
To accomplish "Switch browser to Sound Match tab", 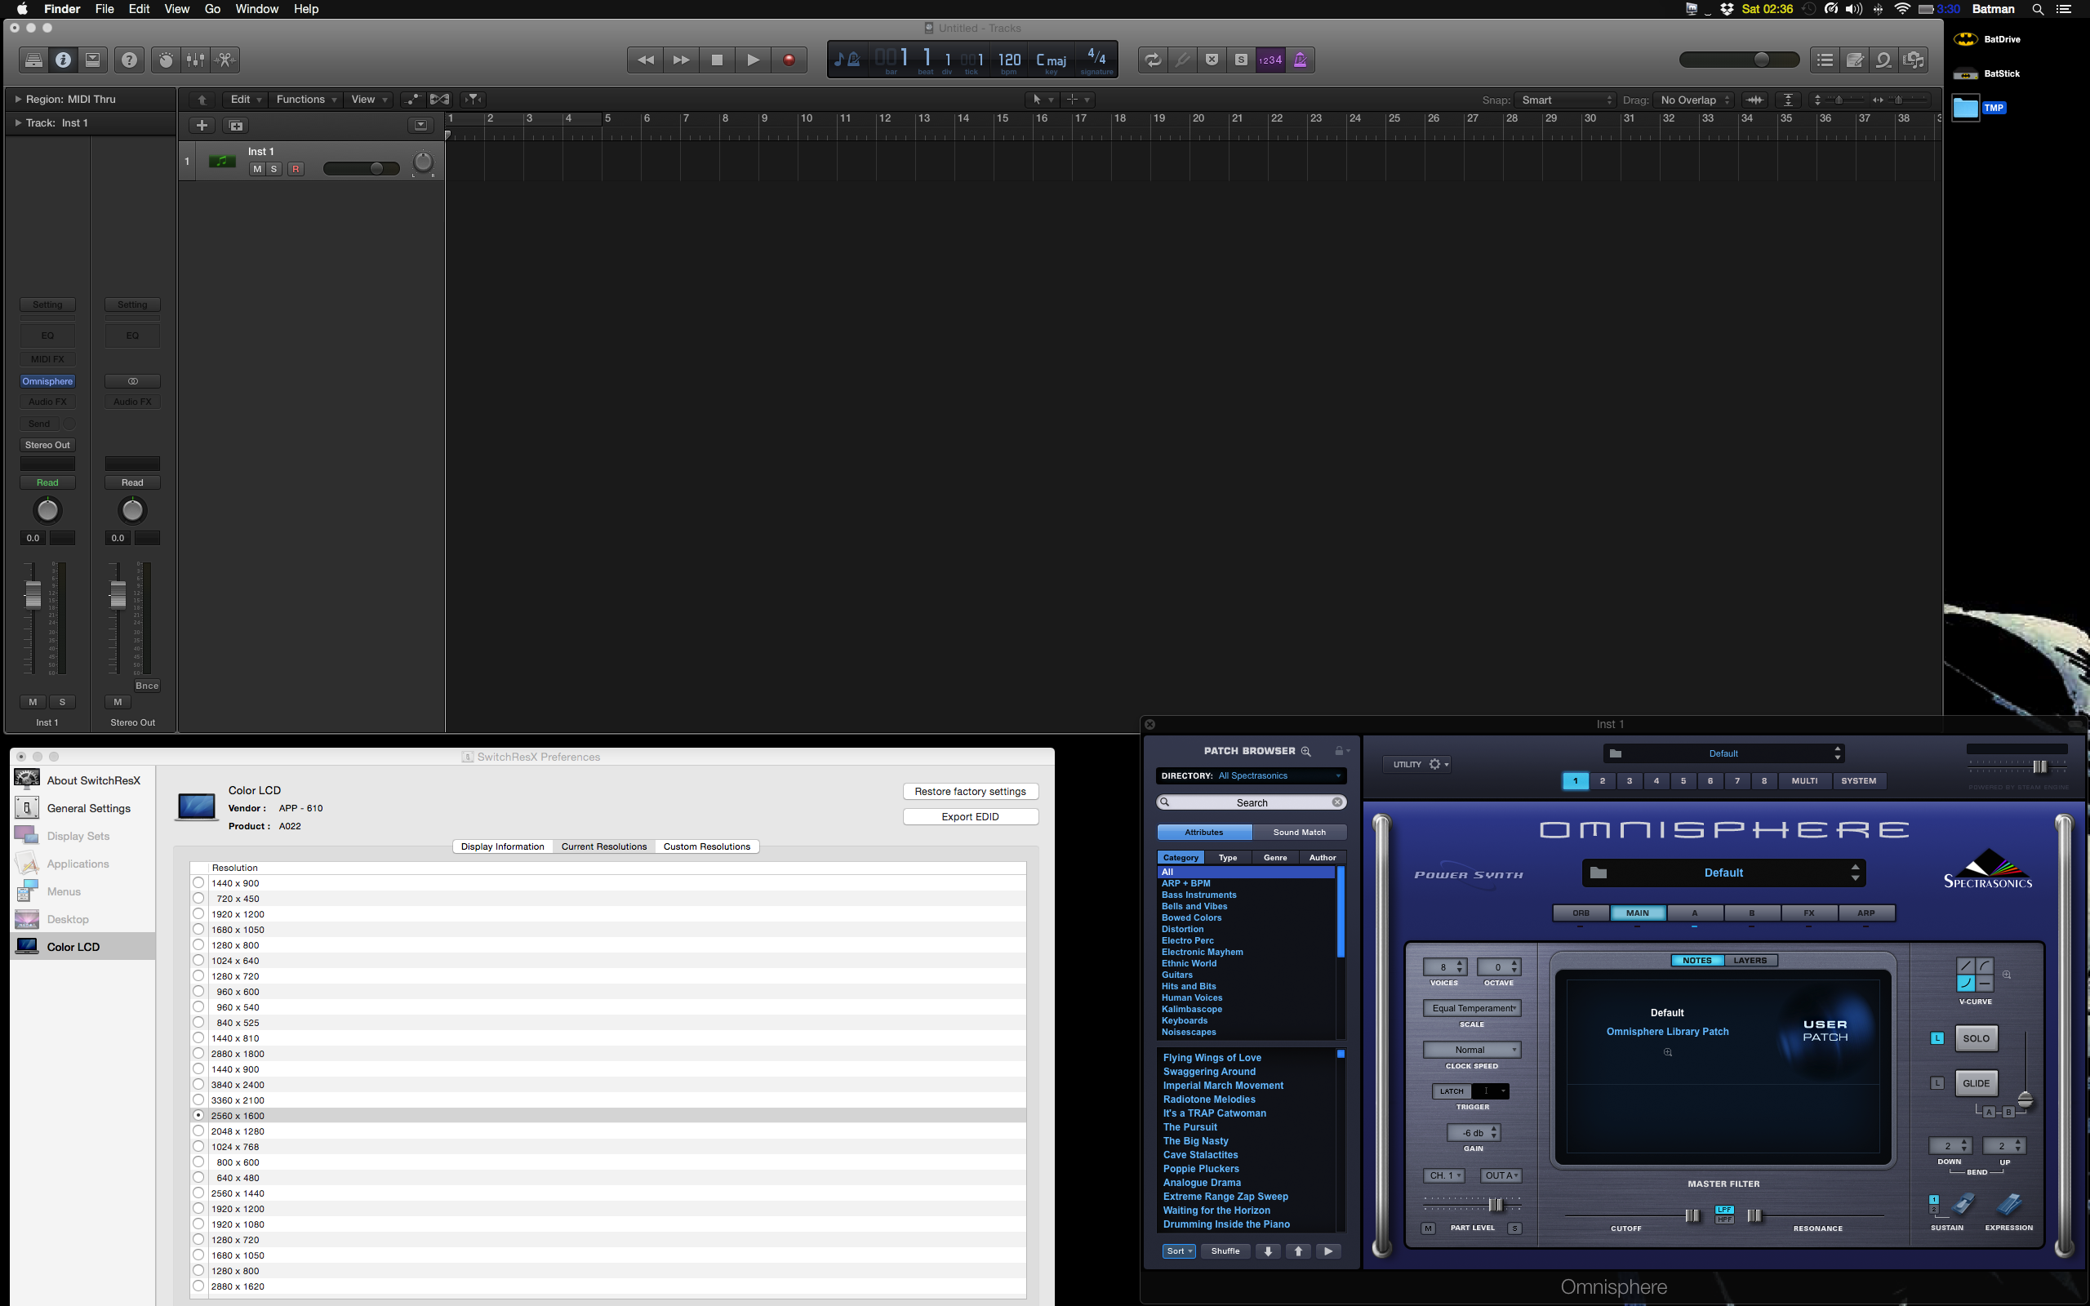I will coord(1299,833).
